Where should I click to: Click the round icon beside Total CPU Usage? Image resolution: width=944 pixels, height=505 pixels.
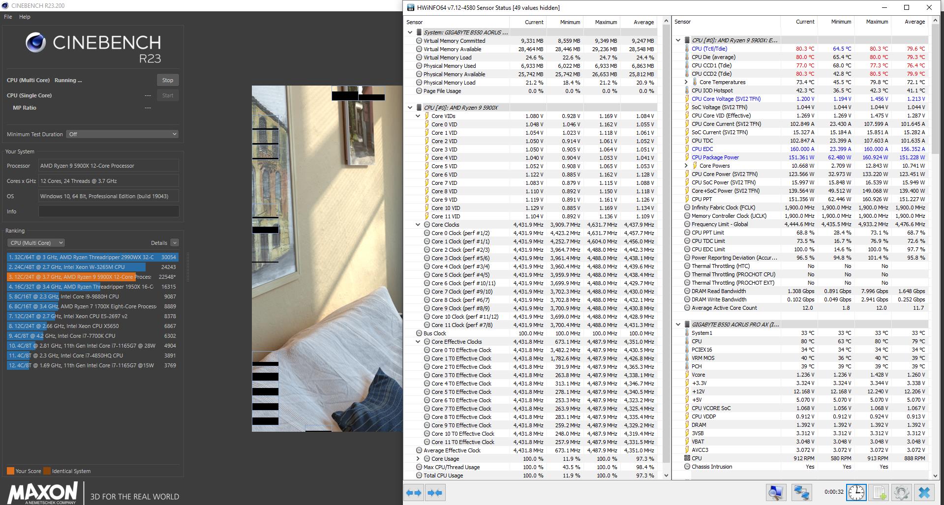coord(419,475)
